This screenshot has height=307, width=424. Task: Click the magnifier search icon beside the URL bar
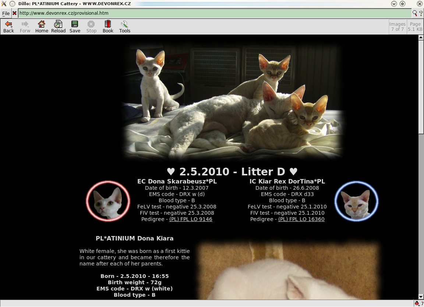415,13
